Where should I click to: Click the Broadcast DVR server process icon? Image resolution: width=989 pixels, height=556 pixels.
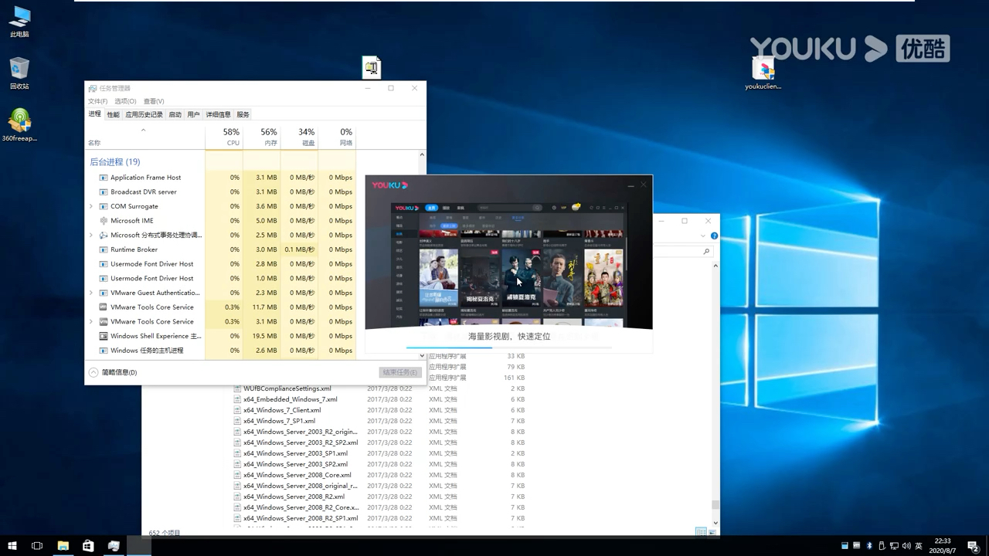pos(104,192)
